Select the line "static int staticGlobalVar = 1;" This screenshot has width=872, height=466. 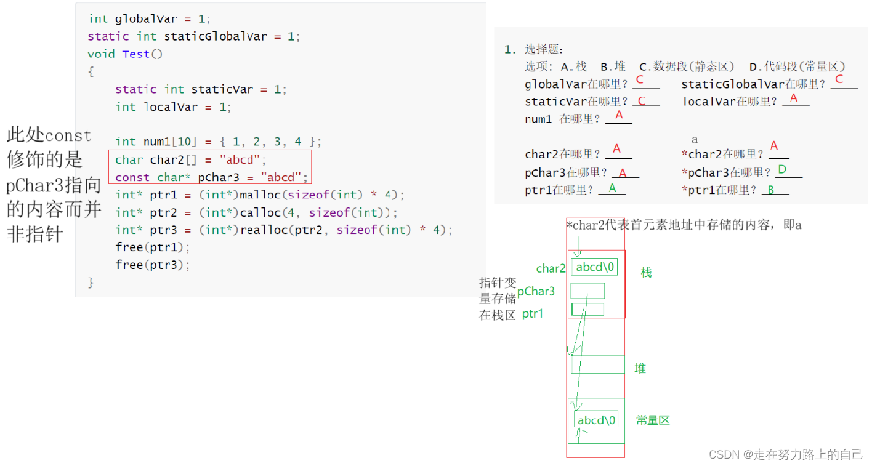(x=194, y=36)
